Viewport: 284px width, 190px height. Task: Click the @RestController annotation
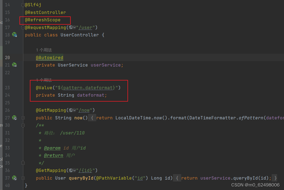tap(46, 13)
